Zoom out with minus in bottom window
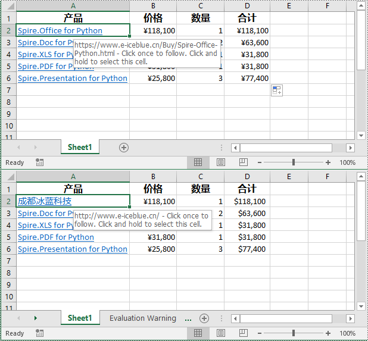The width and height of the screenshot is (368, 341). [260, 333]
